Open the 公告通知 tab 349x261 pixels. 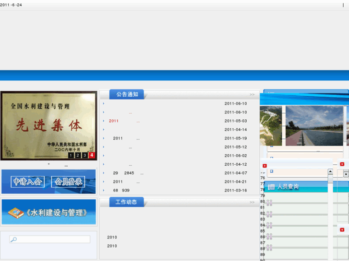(x=127, y=94)
